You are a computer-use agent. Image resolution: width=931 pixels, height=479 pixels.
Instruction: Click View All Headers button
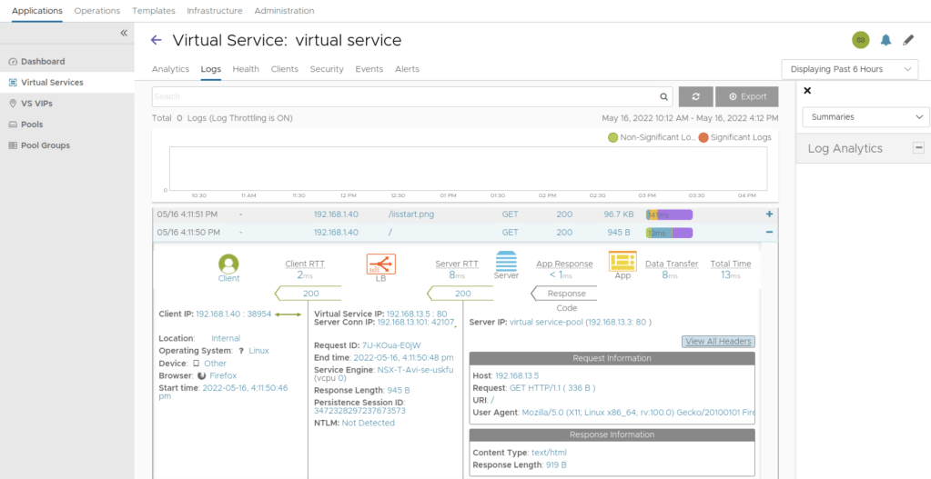point(717,342)
